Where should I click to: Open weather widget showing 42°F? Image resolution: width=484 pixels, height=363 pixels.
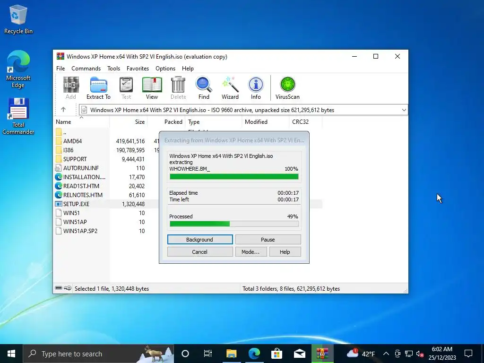click(361, 354)
